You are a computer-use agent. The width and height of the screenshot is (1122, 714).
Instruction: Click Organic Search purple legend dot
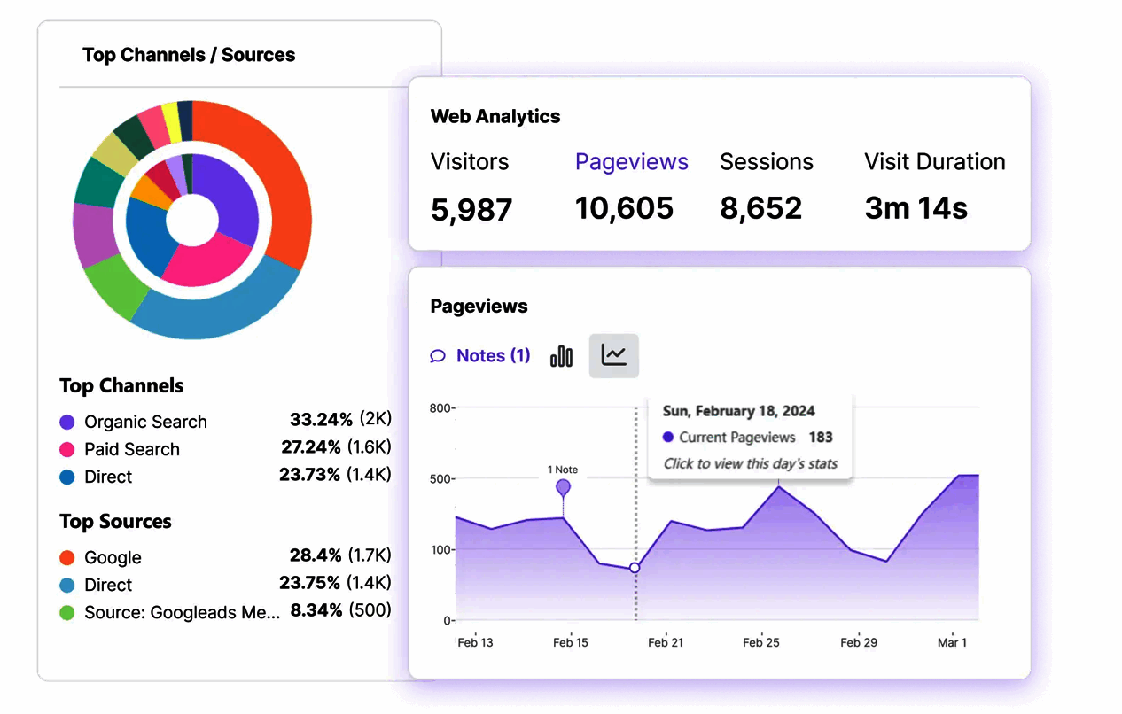[x=67, y=423]
